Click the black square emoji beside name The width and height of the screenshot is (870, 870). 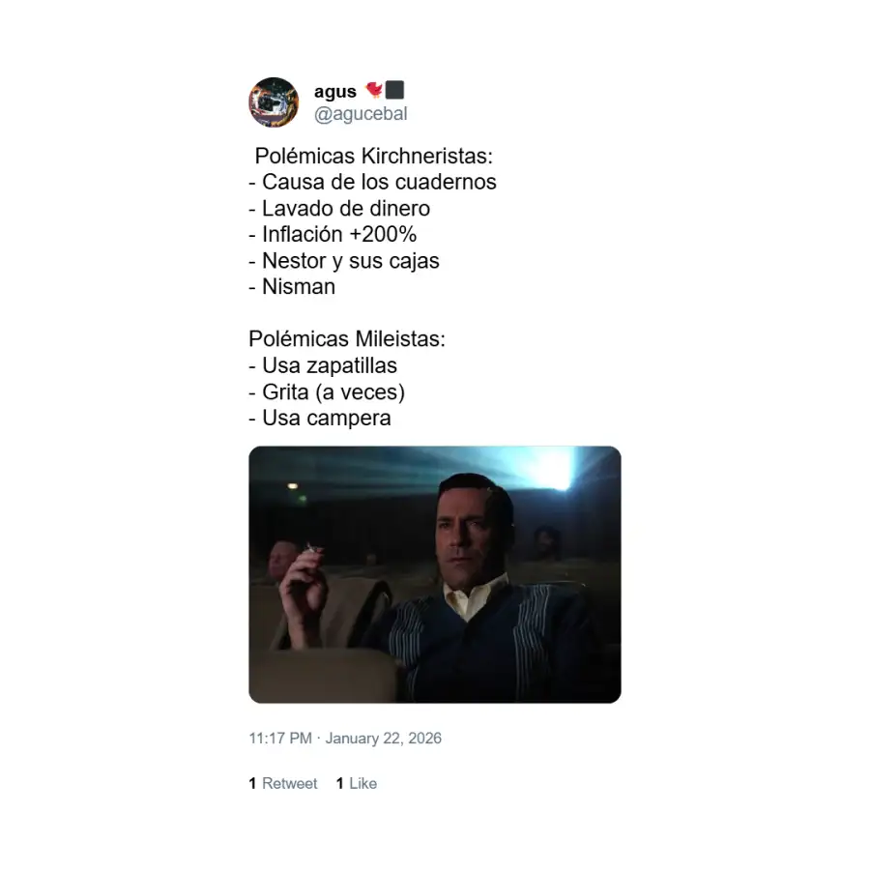pyautogui.click(x=394, y=91)
